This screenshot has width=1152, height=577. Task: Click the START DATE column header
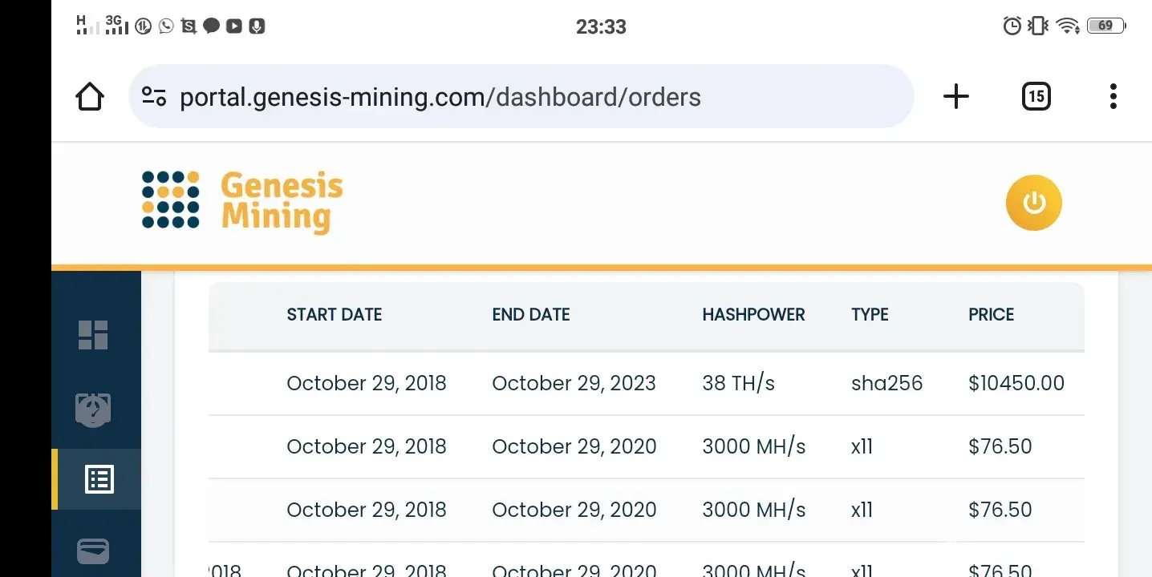coord(334,315)
